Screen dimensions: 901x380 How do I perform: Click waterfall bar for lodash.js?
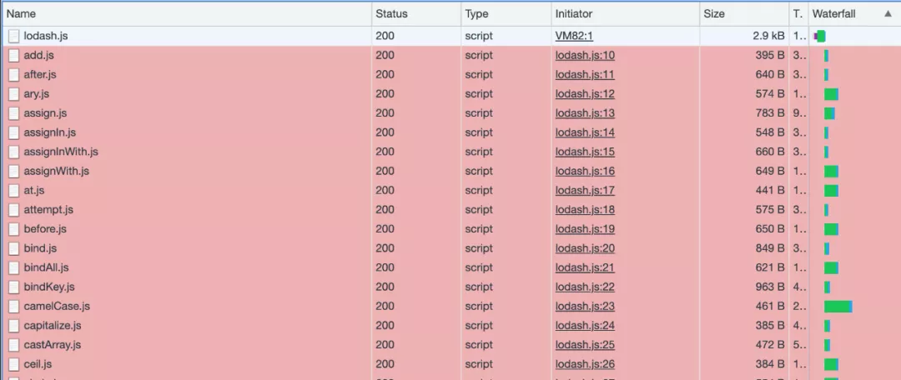[820, 36]
